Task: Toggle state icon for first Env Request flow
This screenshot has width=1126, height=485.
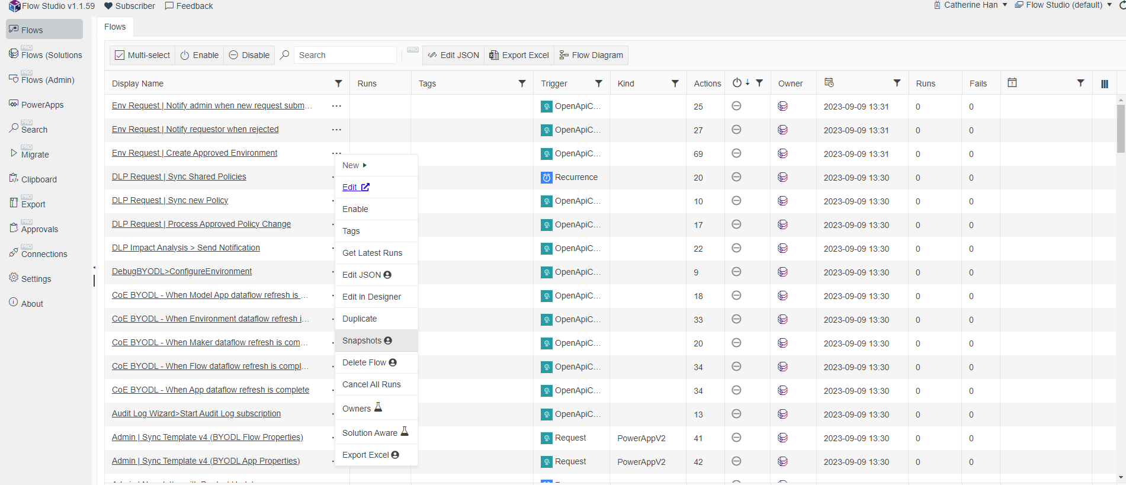Action: click(x=736, y=106)
